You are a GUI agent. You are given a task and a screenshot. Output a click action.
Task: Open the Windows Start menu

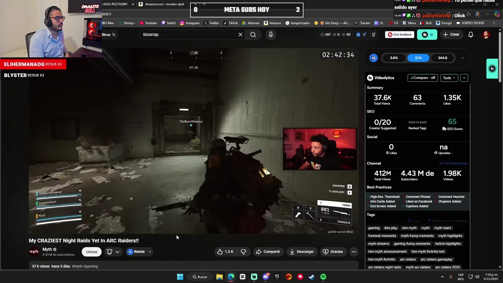[x=180, y=277]
